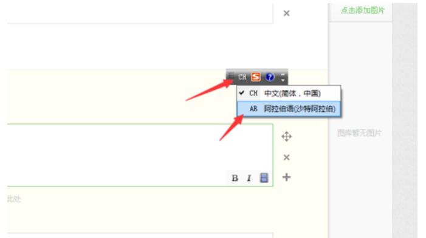The image size is (426, 238).
Task: Open the Sogou input method icon
Action: (x=256, y=77)
